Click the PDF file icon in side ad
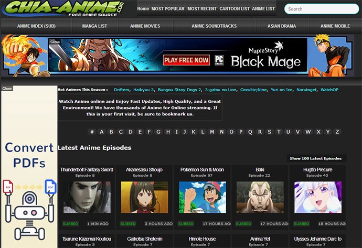Screen dimensions: 362x248 [x=8, y=187]
